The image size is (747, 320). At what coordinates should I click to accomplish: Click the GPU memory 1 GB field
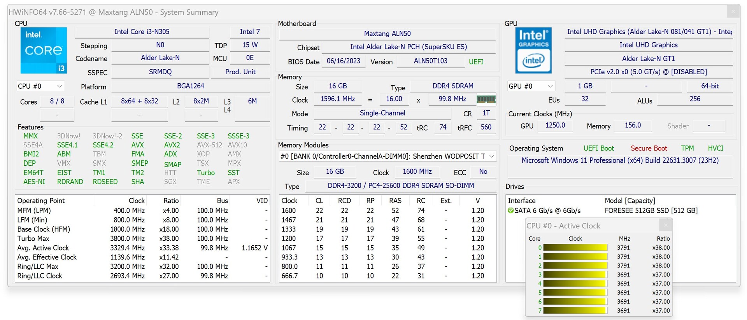585,86
